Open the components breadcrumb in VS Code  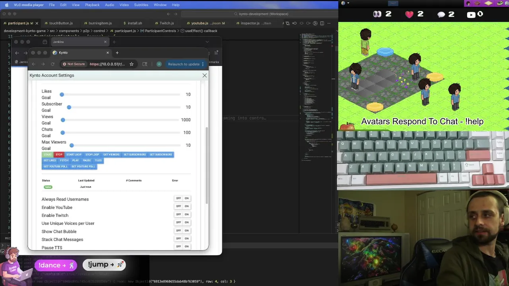[68, 31]
